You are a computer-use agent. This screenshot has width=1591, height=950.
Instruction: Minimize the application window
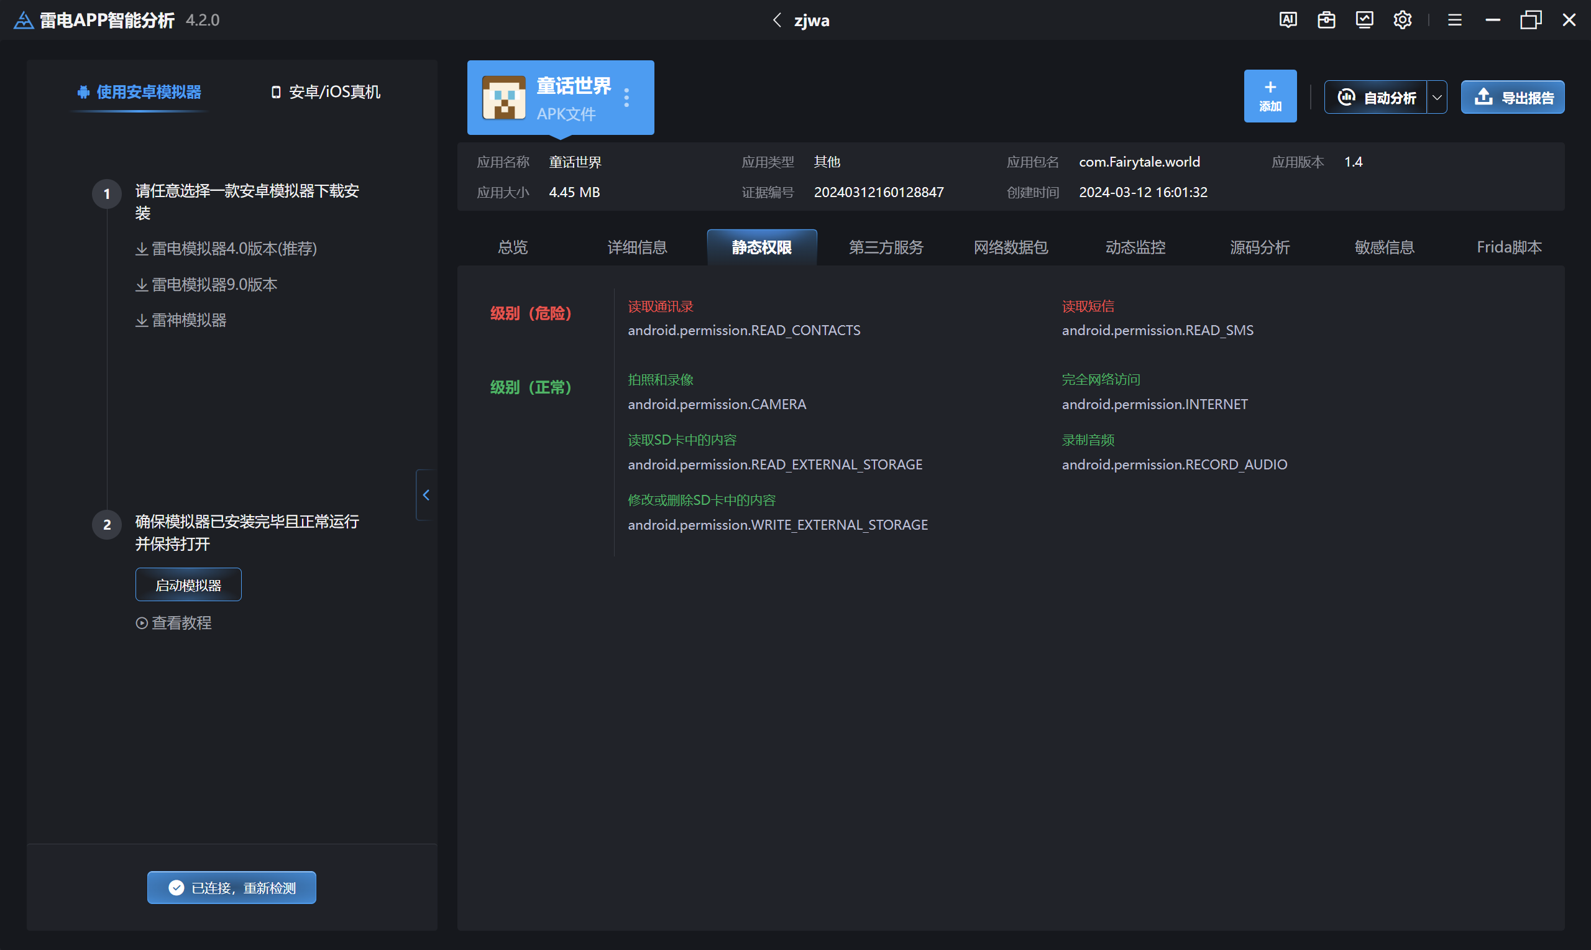coord(1492,20)
